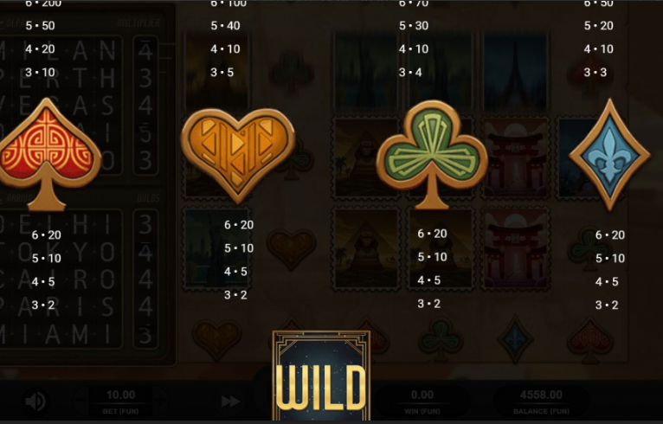
Task: Select the gold WILD card symbol
Action: pyautogui.click(x=321, y=376)
